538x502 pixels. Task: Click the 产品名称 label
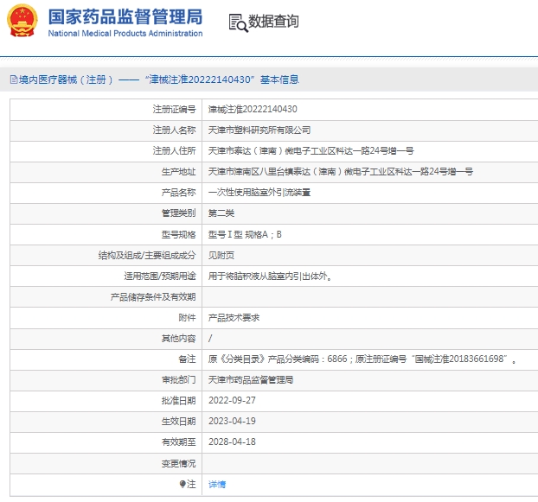pos(178,193)
